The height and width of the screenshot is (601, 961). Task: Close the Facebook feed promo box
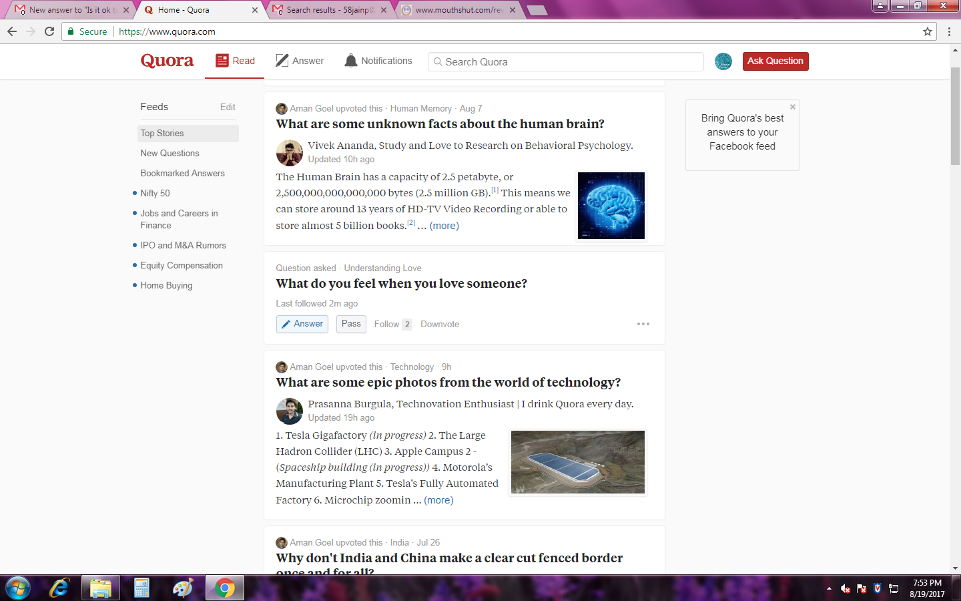click(793, 107)
